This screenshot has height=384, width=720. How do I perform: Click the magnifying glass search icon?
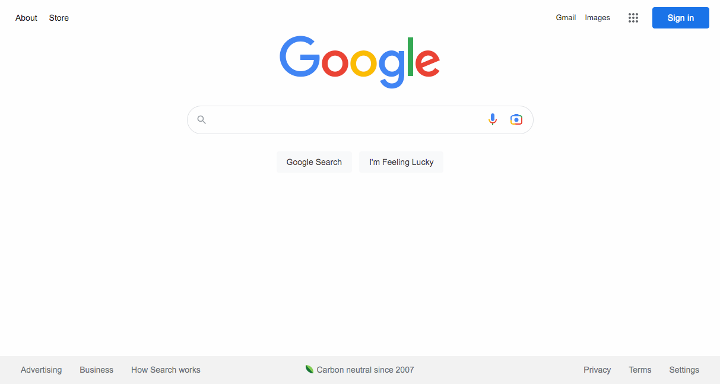click(x=202, y=120)
